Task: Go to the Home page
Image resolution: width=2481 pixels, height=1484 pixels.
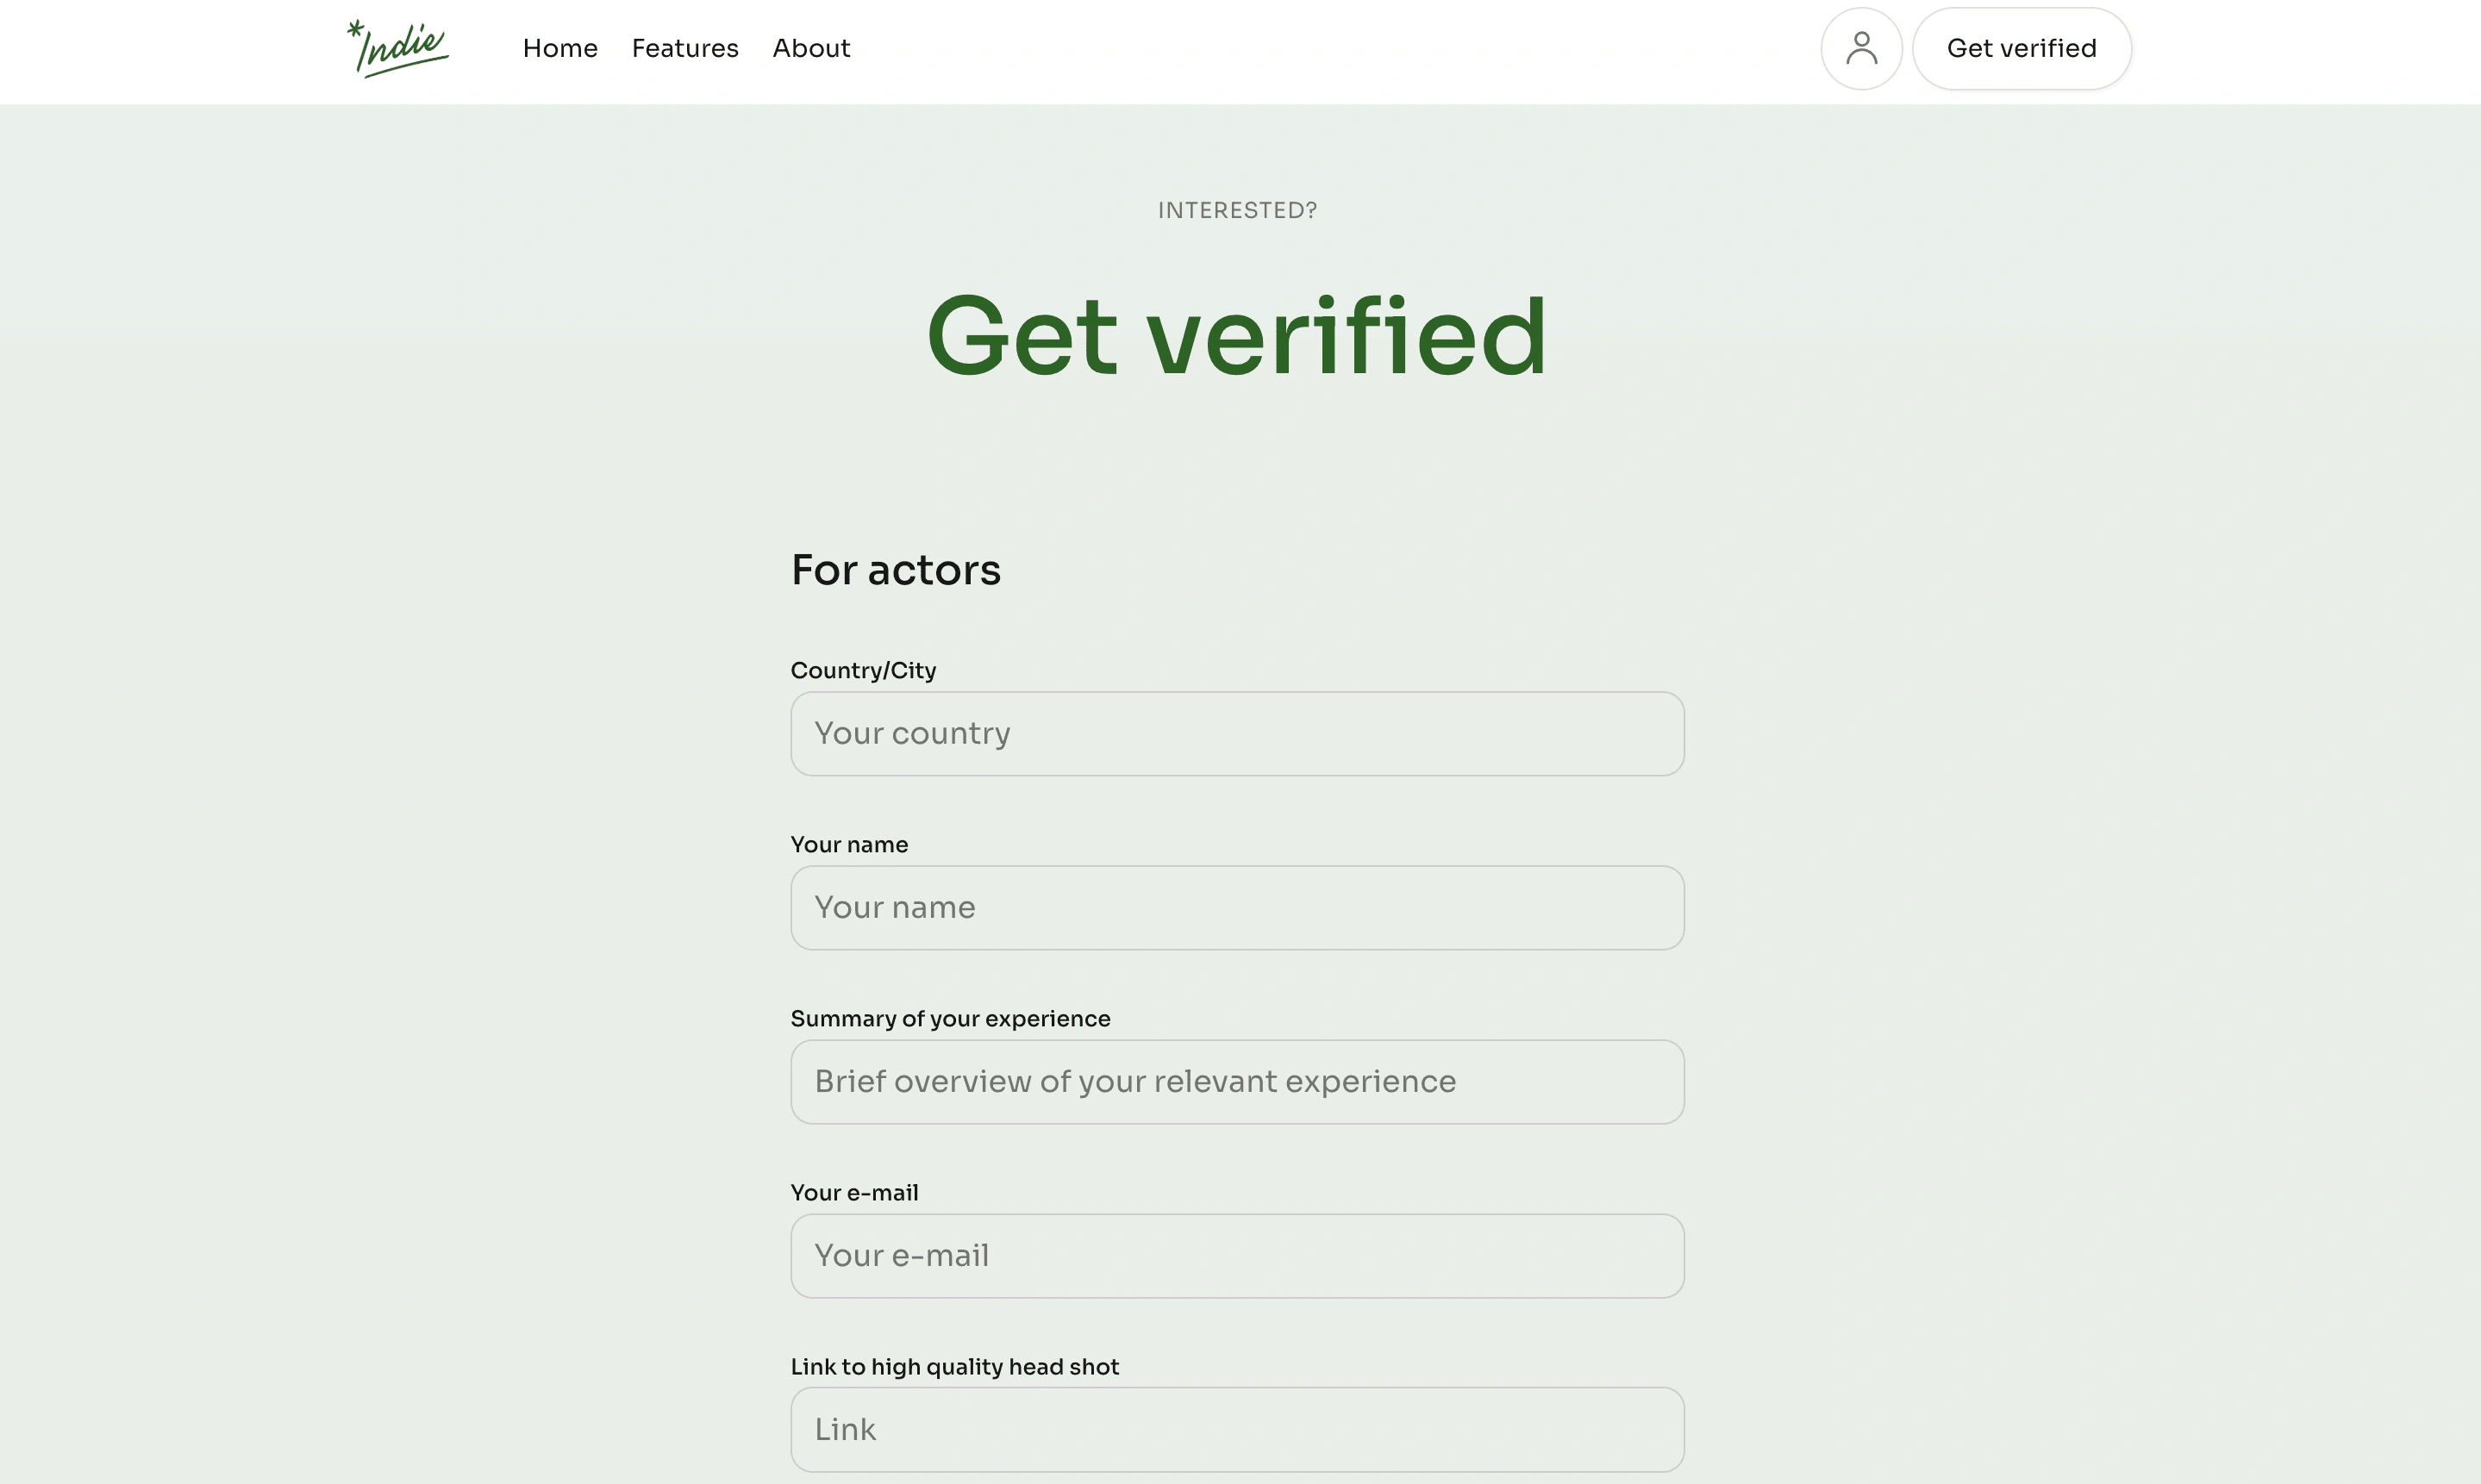Action: coord(559,48)
